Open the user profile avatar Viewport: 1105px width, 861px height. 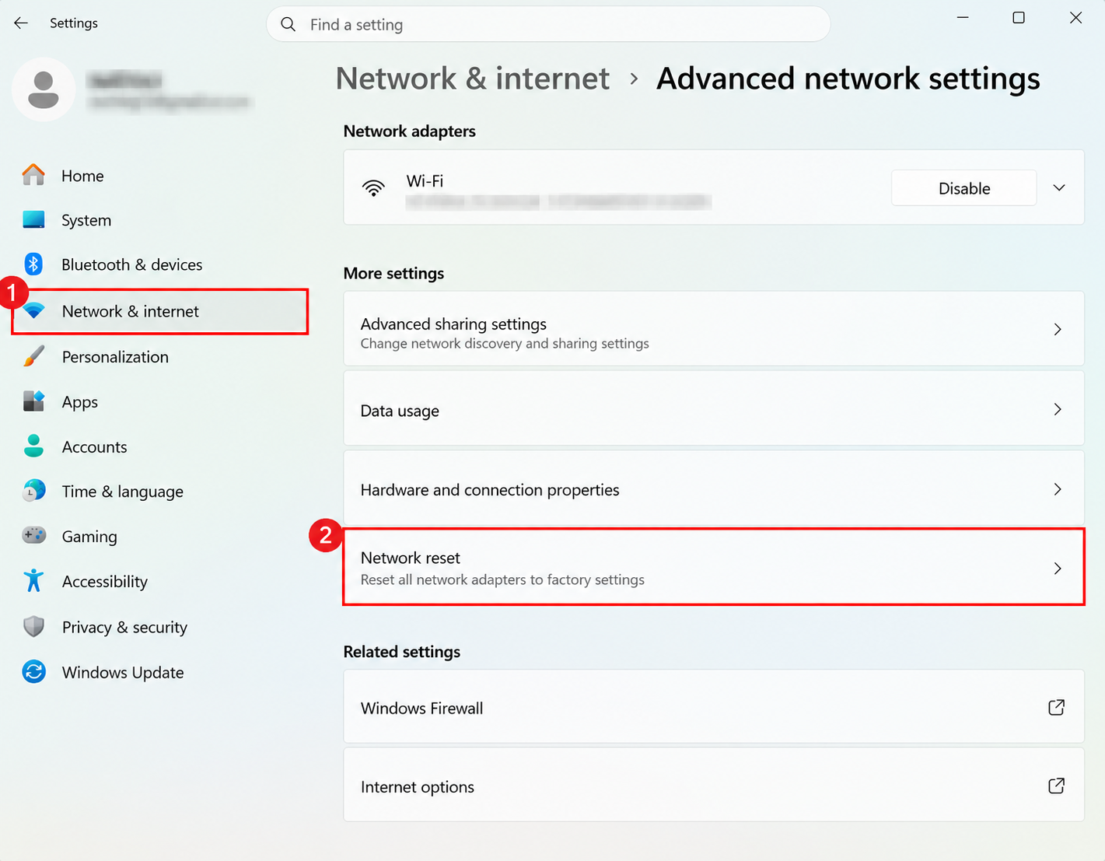(44, 89)
